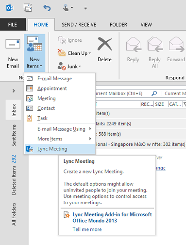Click the Delete X button
This screenshot has height=245, width=186.
pyautogui.click(x=105, y=50)
